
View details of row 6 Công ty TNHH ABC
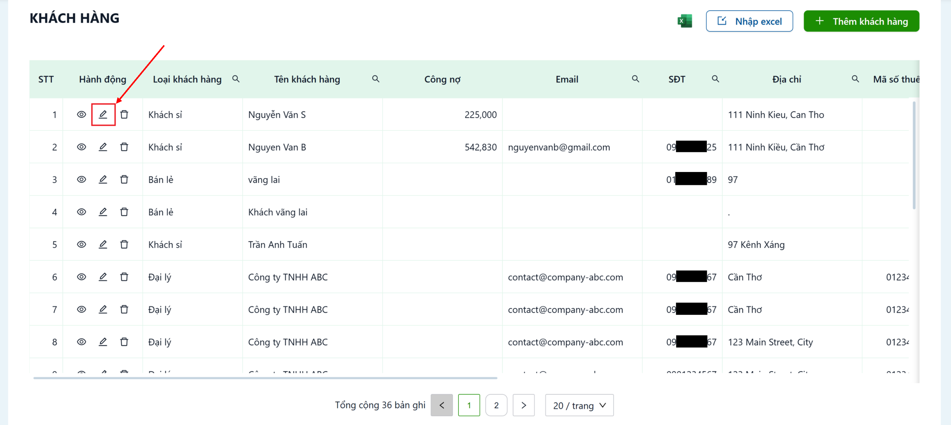pyautogui.click(x=82, y=277)
